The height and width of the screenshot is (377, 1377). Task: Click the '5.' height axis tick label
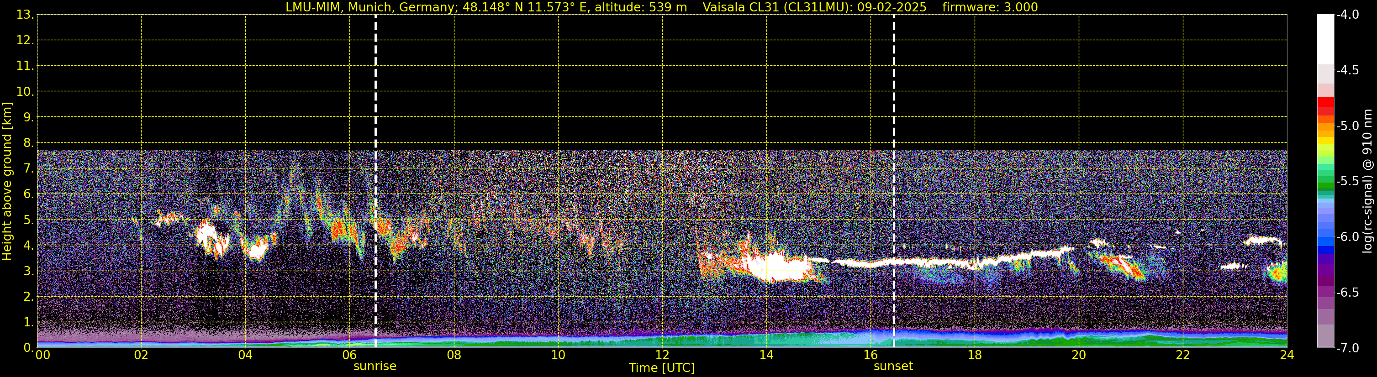29,220
